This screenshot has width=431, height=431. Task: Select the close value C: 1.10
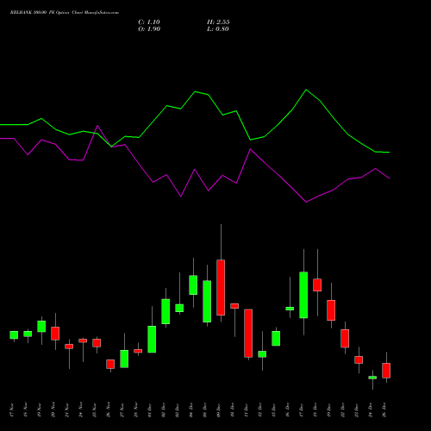point(149,22)
